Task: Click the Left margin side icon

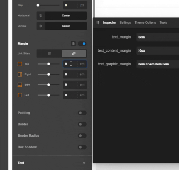Action: pos(20,95)
